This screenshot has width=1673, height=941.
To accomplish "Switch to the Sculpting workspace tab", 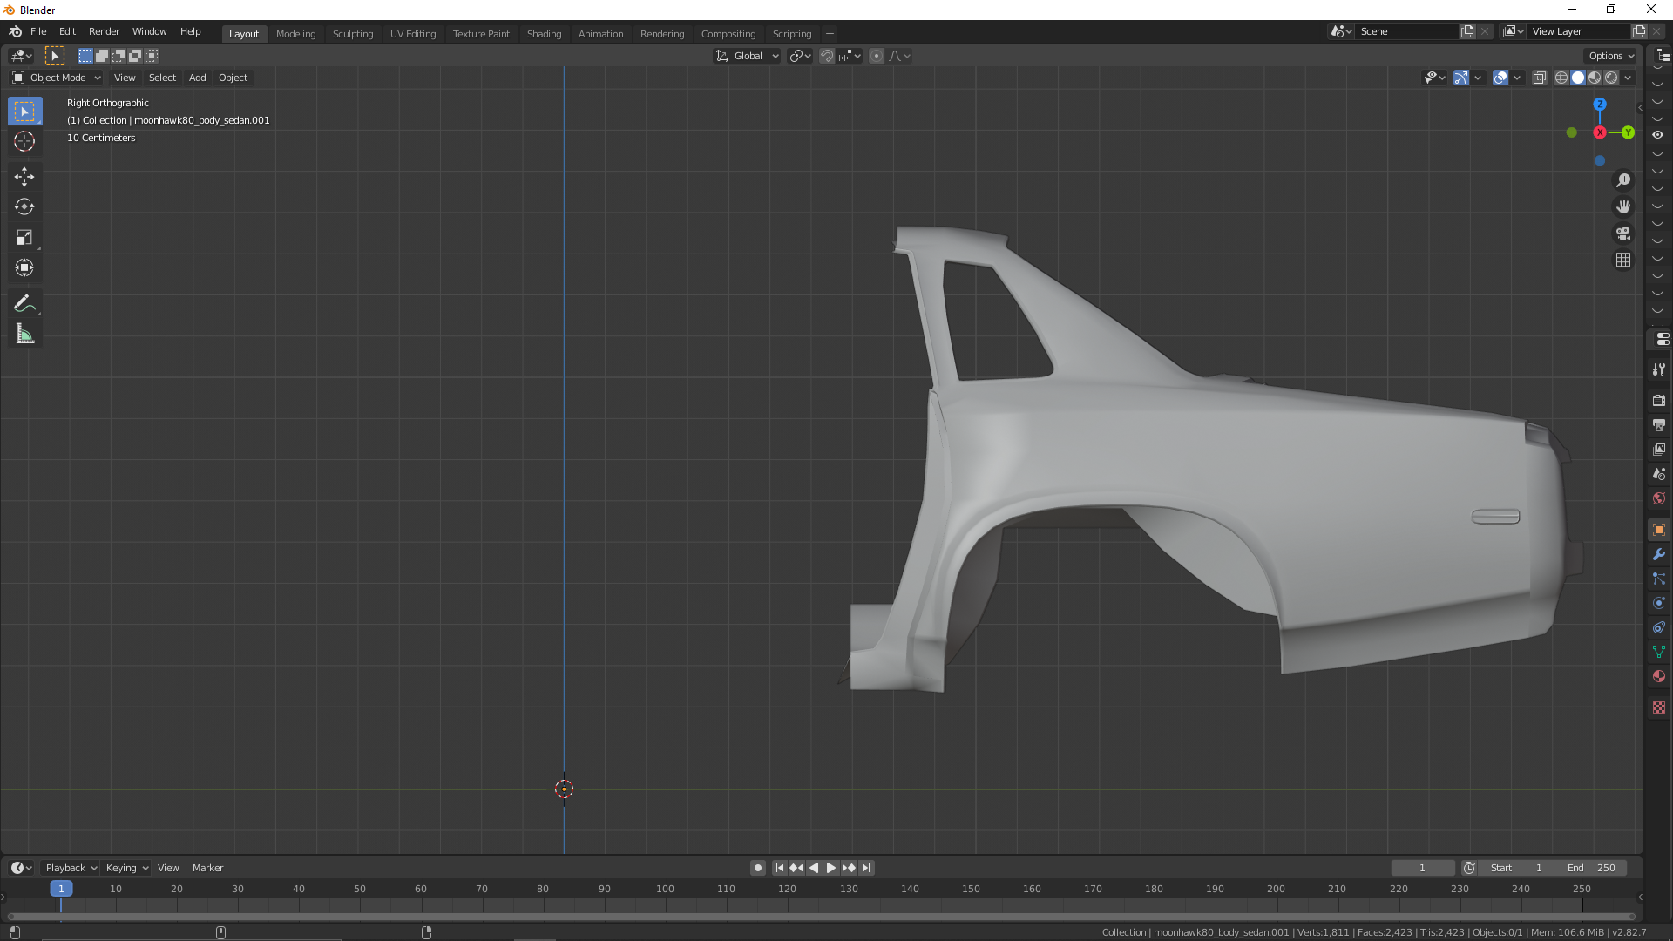I will pyautogui.click(x=352, y=34).
